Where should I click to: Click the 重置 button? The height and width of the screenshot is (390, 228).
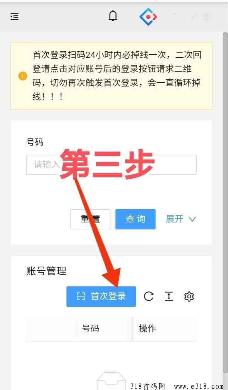click(x=90, y=219)
